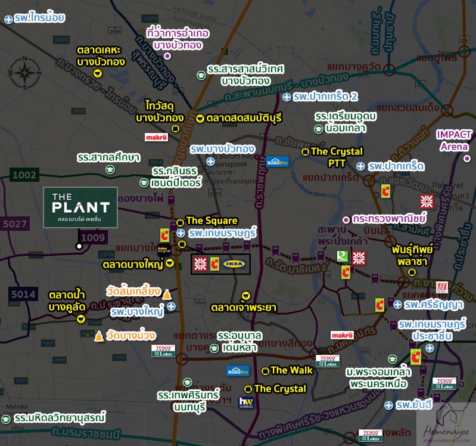
Task: Click the รร.กสินธร เซนต์ปีเตอร์ label
Action: tap(176, 177)
